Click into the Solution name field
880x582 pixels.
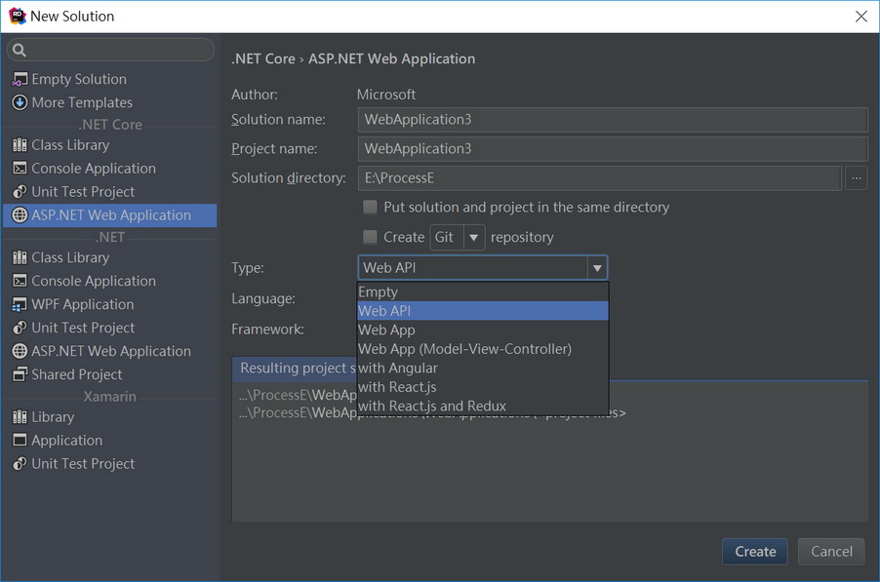tap(612, 120)
